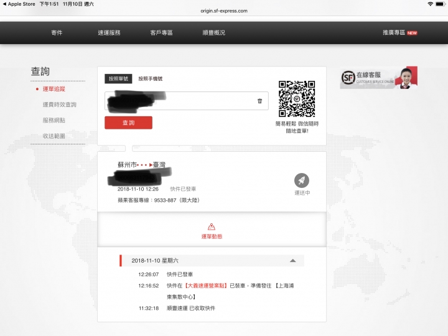The width and height of the screenshot is (448, 336).
Task: Select the 簡易輕鬆 微信隨時隨地查單 caption
Action: click(x=297, y=127)
